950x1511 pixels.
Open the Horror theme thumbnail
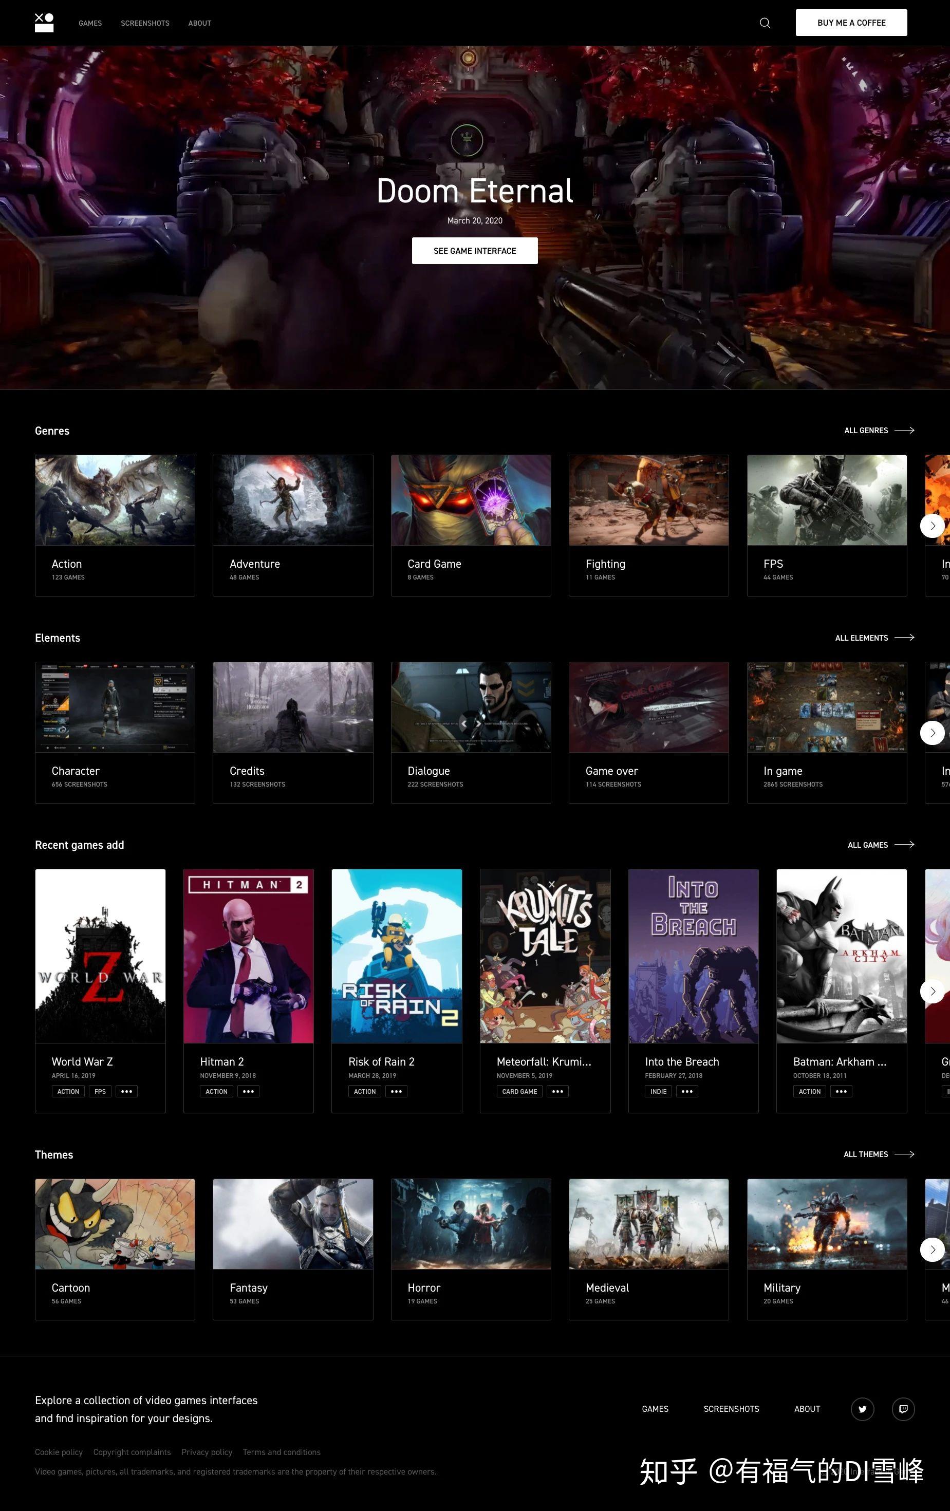pos(471,1224)
